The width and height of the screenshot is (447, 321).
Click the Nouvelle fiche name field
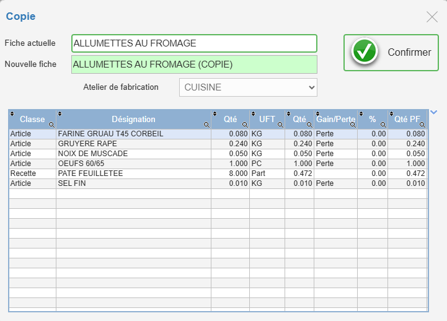coord(194,64)
